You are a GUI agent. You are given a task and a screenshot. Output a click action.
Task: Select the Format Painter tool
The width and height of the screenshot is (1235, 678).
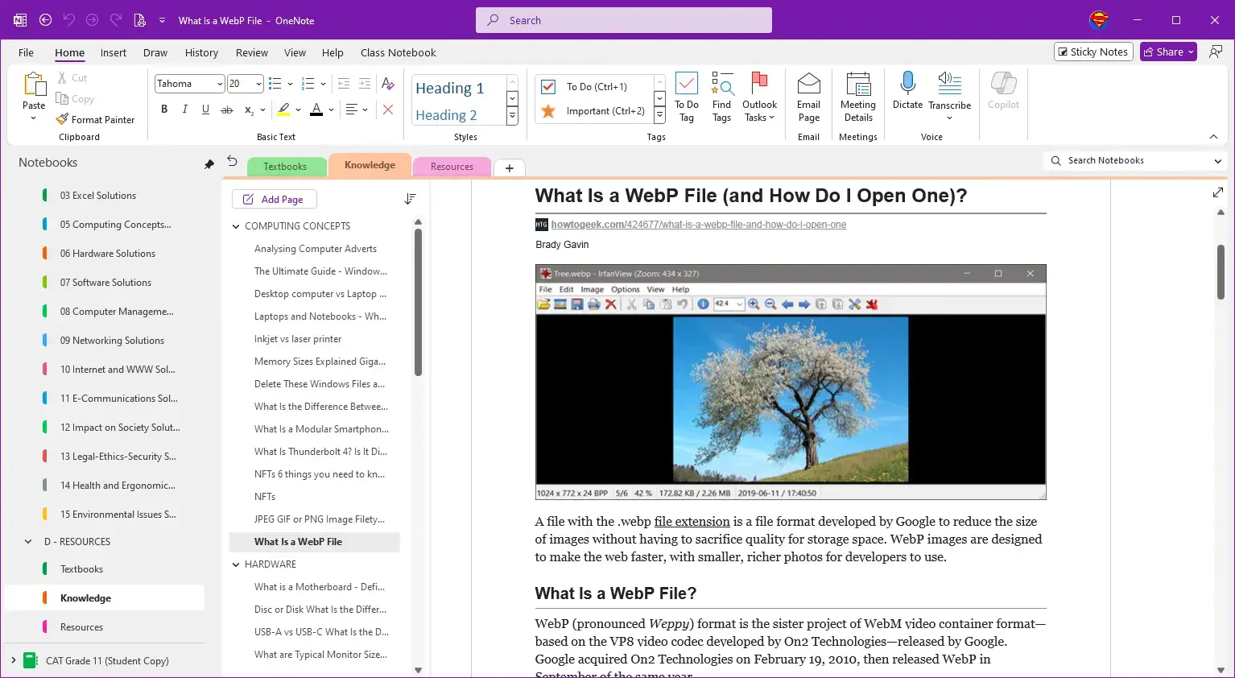(x=96, y=120)
